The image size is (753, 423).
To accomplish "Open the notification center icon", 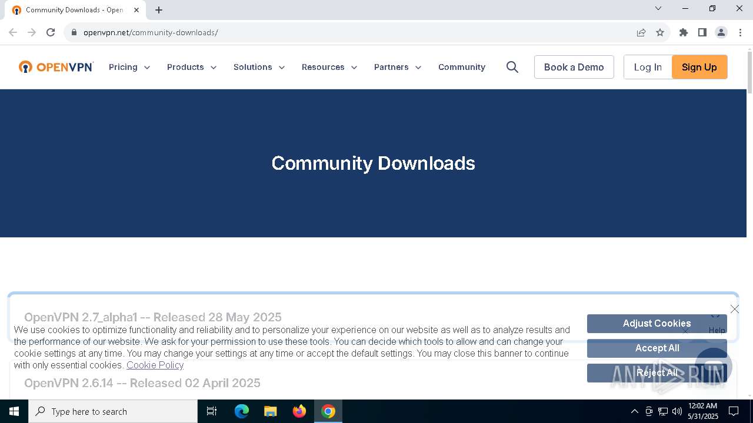I will (734, 411).
